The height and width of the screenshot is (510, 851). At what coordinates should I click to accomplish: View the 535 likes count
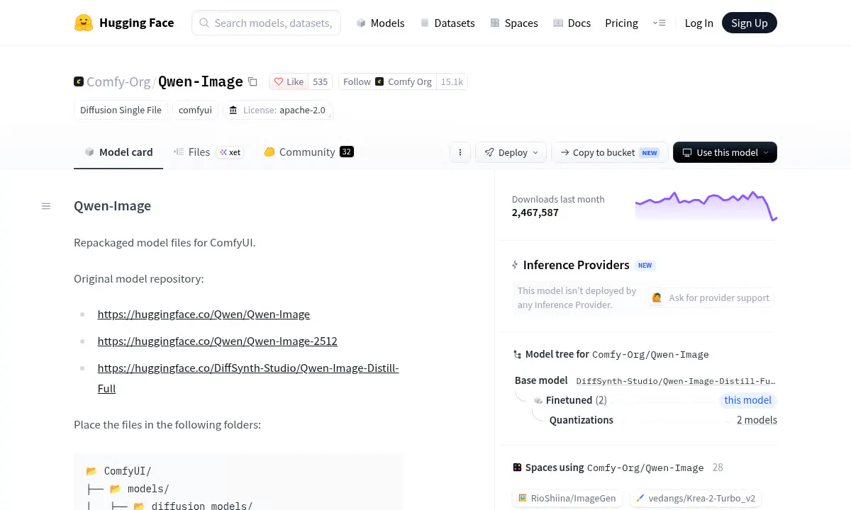click(321, 81)
